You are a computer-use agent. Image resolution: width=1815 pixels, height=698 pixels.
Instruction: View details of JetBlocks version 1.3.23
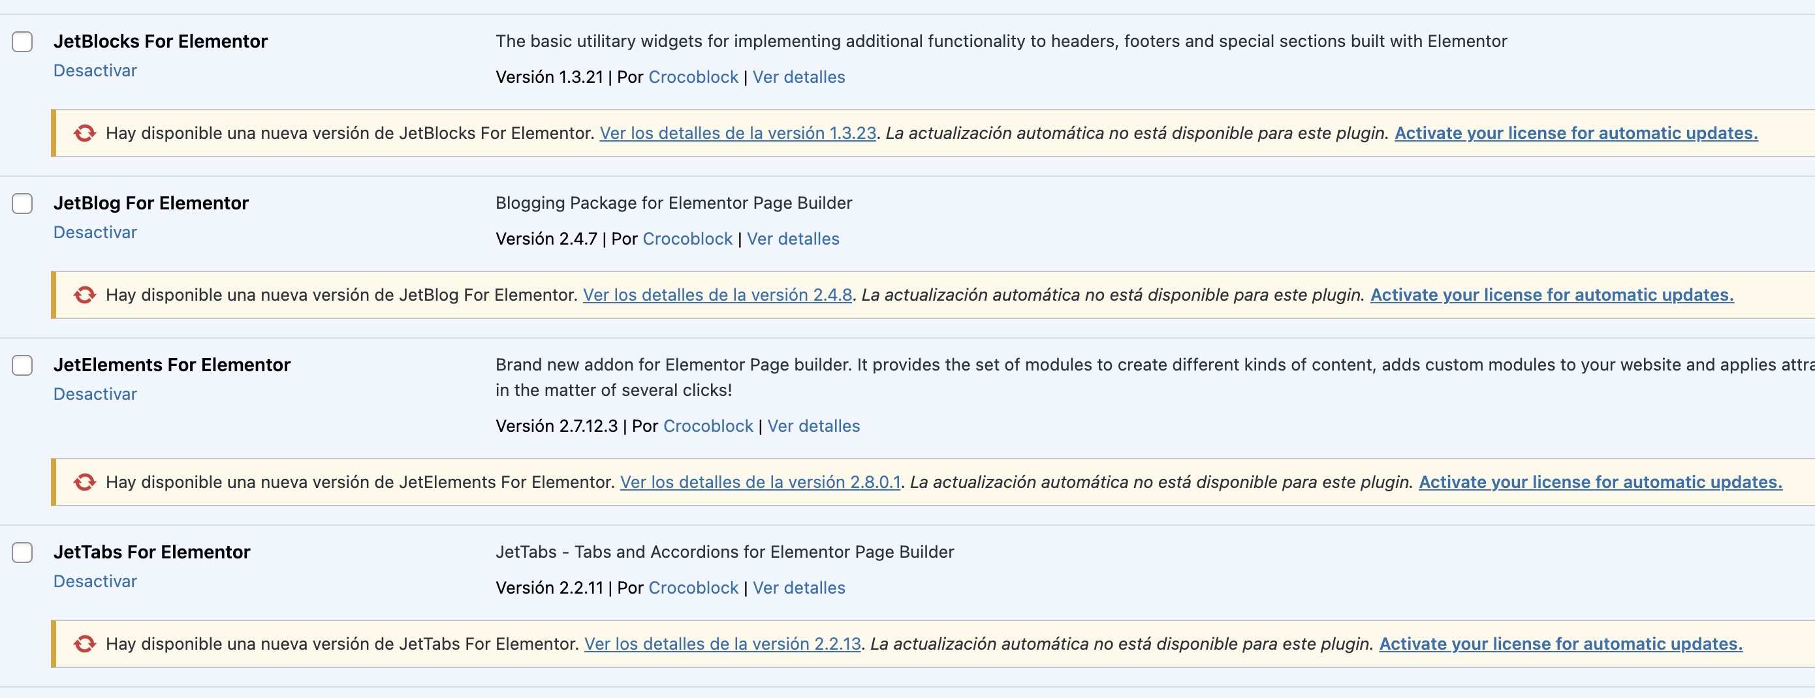pos(738,133)
